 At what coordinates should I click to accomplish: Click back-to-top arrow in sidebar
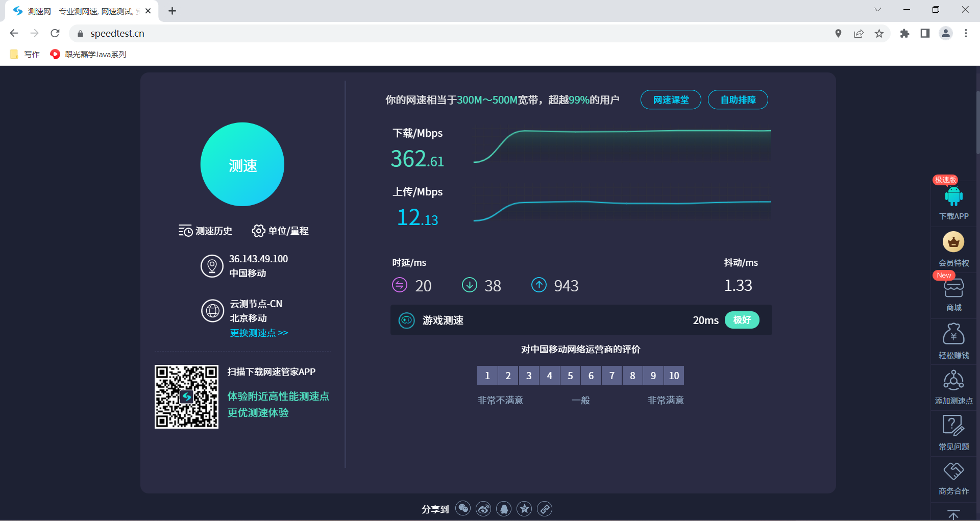click(953, 514)
